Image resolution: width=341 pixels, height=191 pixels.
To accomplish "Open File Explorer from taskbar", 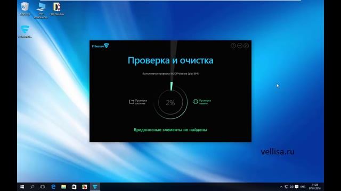I will [63, 187].
